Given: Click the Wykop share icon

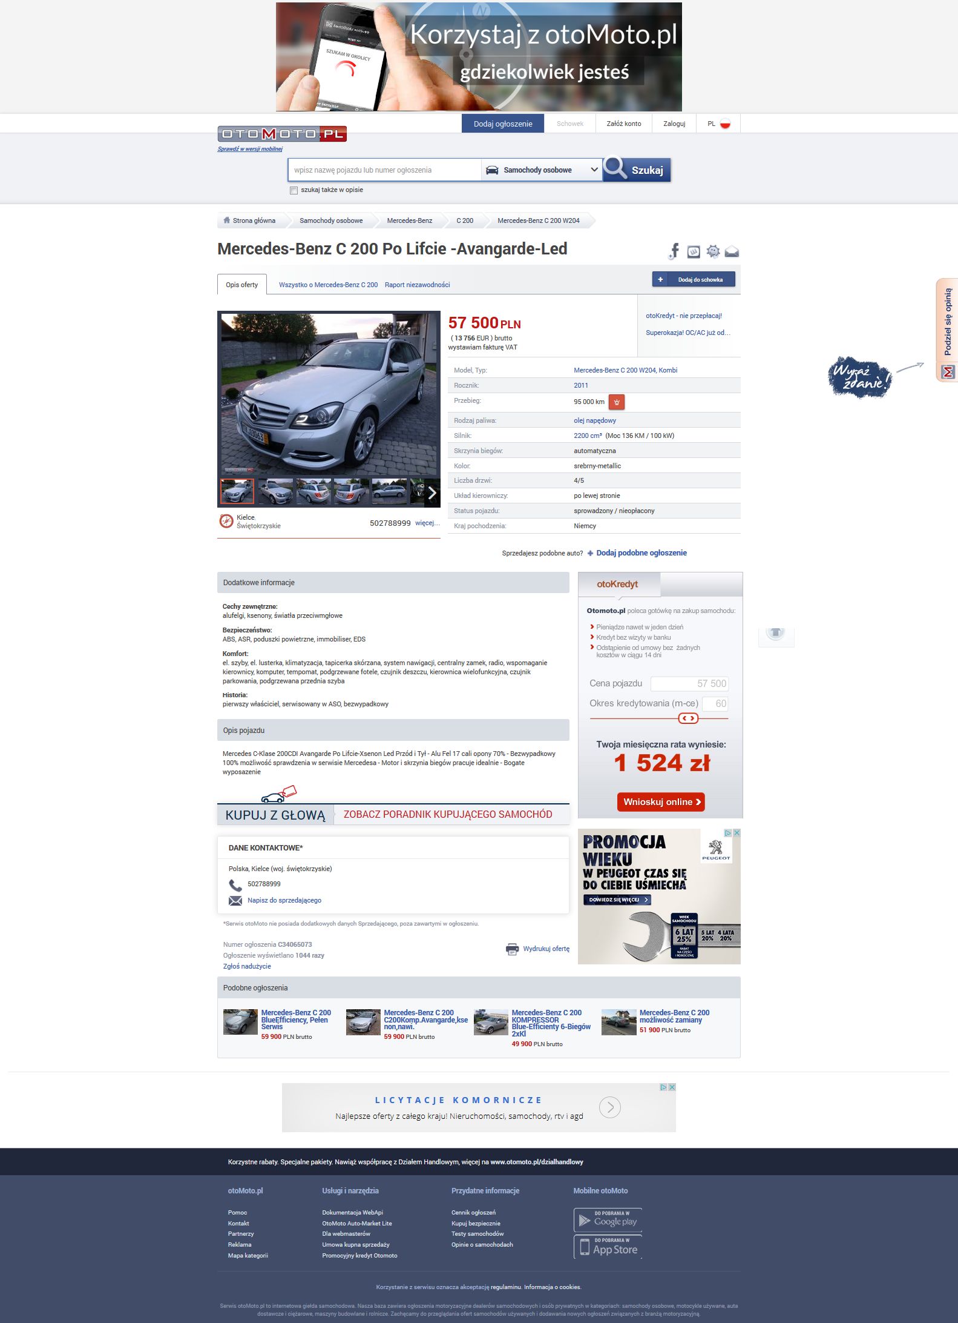Looking at the screenshot, I should click(x=694, y=251).
